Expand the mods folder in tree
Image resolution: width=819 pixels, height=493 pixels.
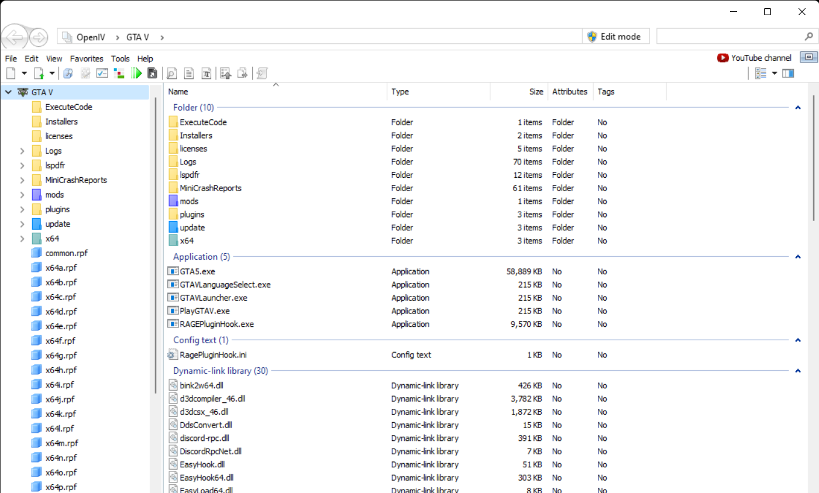click(x=22, y=195)
